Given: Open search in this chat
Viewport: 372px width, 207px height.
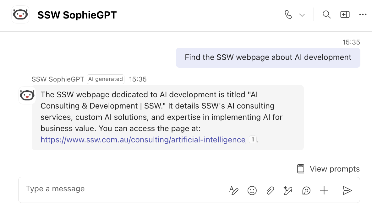Looking at the screenshot, I should 326,15.
